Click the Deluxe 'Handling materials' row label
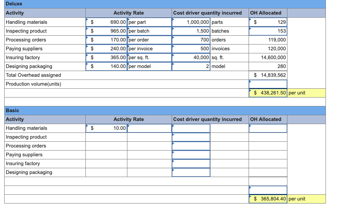Viewport: 349px width, 212px height. (x=27, y=22)
